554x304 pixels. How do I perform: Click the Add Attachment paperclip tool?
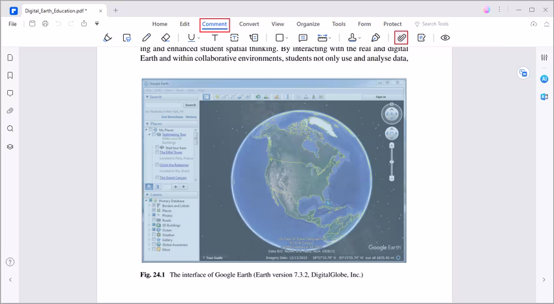coord(401,37)
